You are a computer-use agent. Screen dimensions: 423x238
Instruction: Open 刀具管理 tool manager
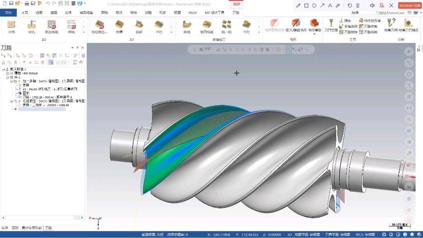tap(331, 25)
